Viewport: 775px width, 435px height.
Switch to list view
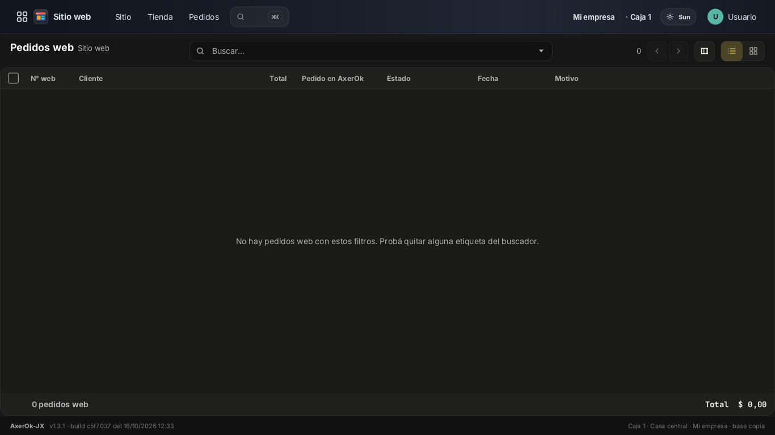pyautogui.click(x=732, y=51)
